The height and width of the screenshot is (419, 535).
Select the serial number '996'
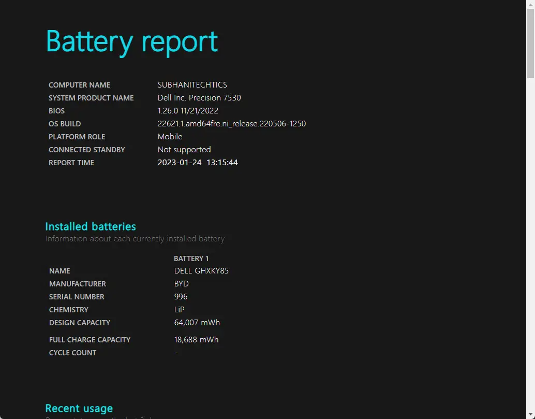click(181, 297)
